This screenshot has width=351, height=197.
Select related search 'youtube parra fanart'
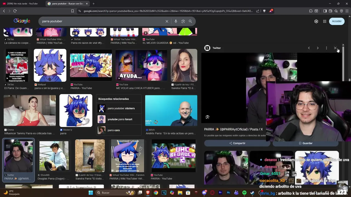click(x=118, y=119)
